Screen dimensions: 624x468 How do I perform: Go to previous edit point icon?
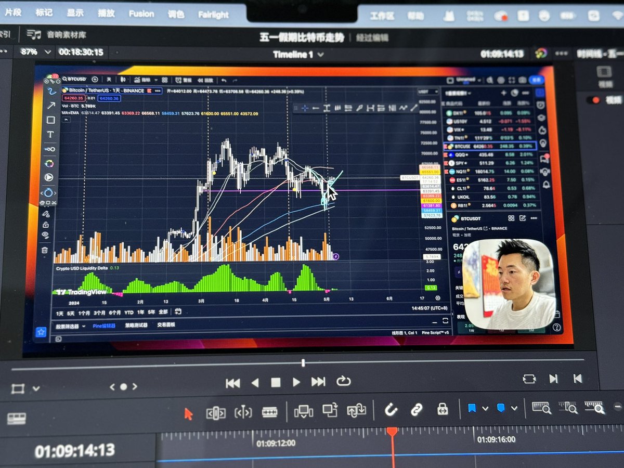coord(578,379)
